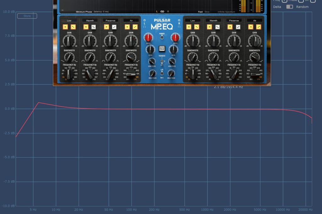This screenshot has height=214, width=322.
Task: Toggle the right channel power icon
Action: pos(179,20)
